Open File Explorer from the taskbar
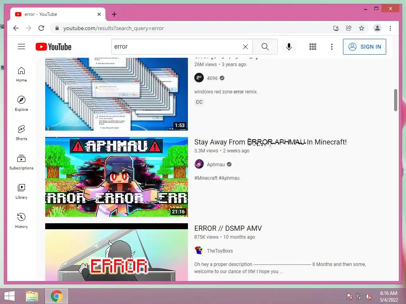406x304 pixels. pos(32,296)
